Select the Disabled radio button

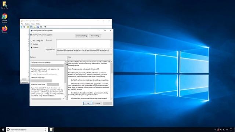coord(32,47)
